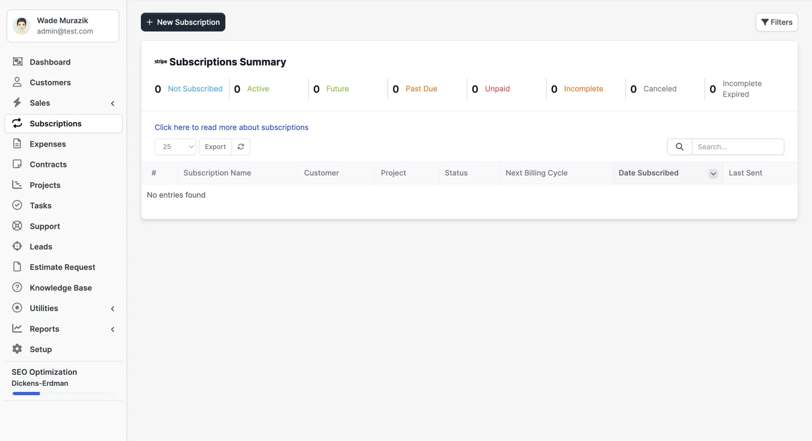Click the magnifying glass search icon

679,146
